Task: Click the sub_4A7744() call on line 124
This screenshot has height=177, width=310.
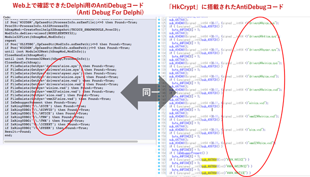Action: pos(179,20)
